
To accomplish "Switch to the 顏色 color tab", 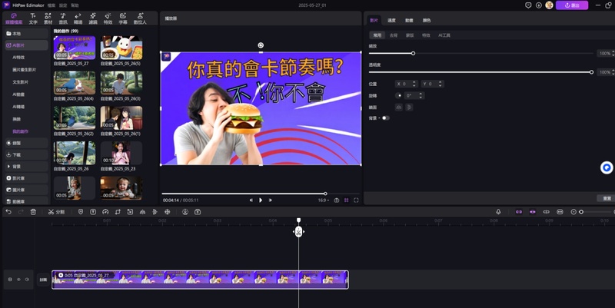I will [427, 21].
